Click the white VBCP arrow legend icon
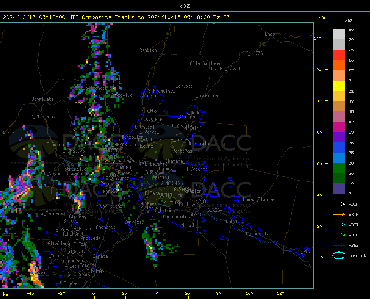Screen dimensions: 370x299 click(x=339, y=204)
